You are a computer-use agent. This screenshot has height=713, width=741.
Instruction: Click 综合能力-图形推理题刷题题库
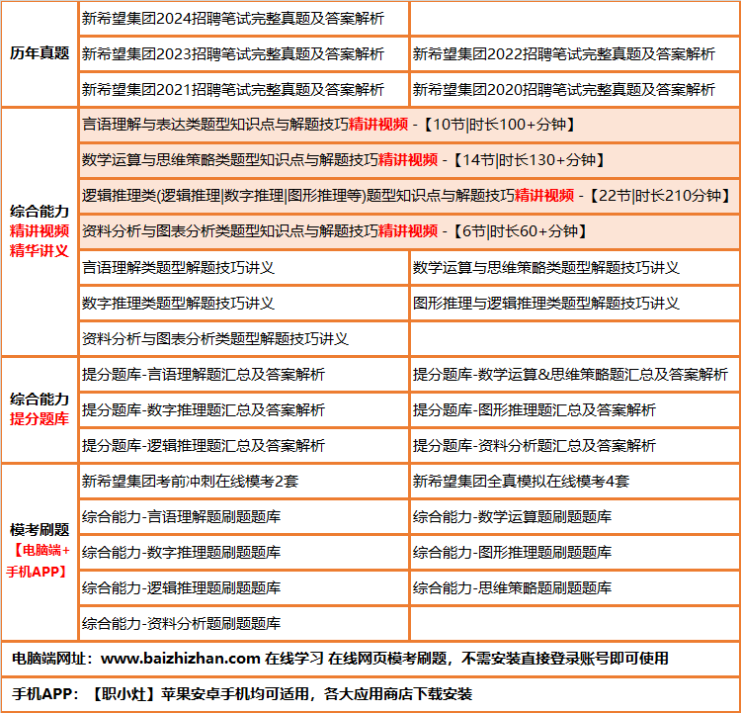tap(575, 552)
